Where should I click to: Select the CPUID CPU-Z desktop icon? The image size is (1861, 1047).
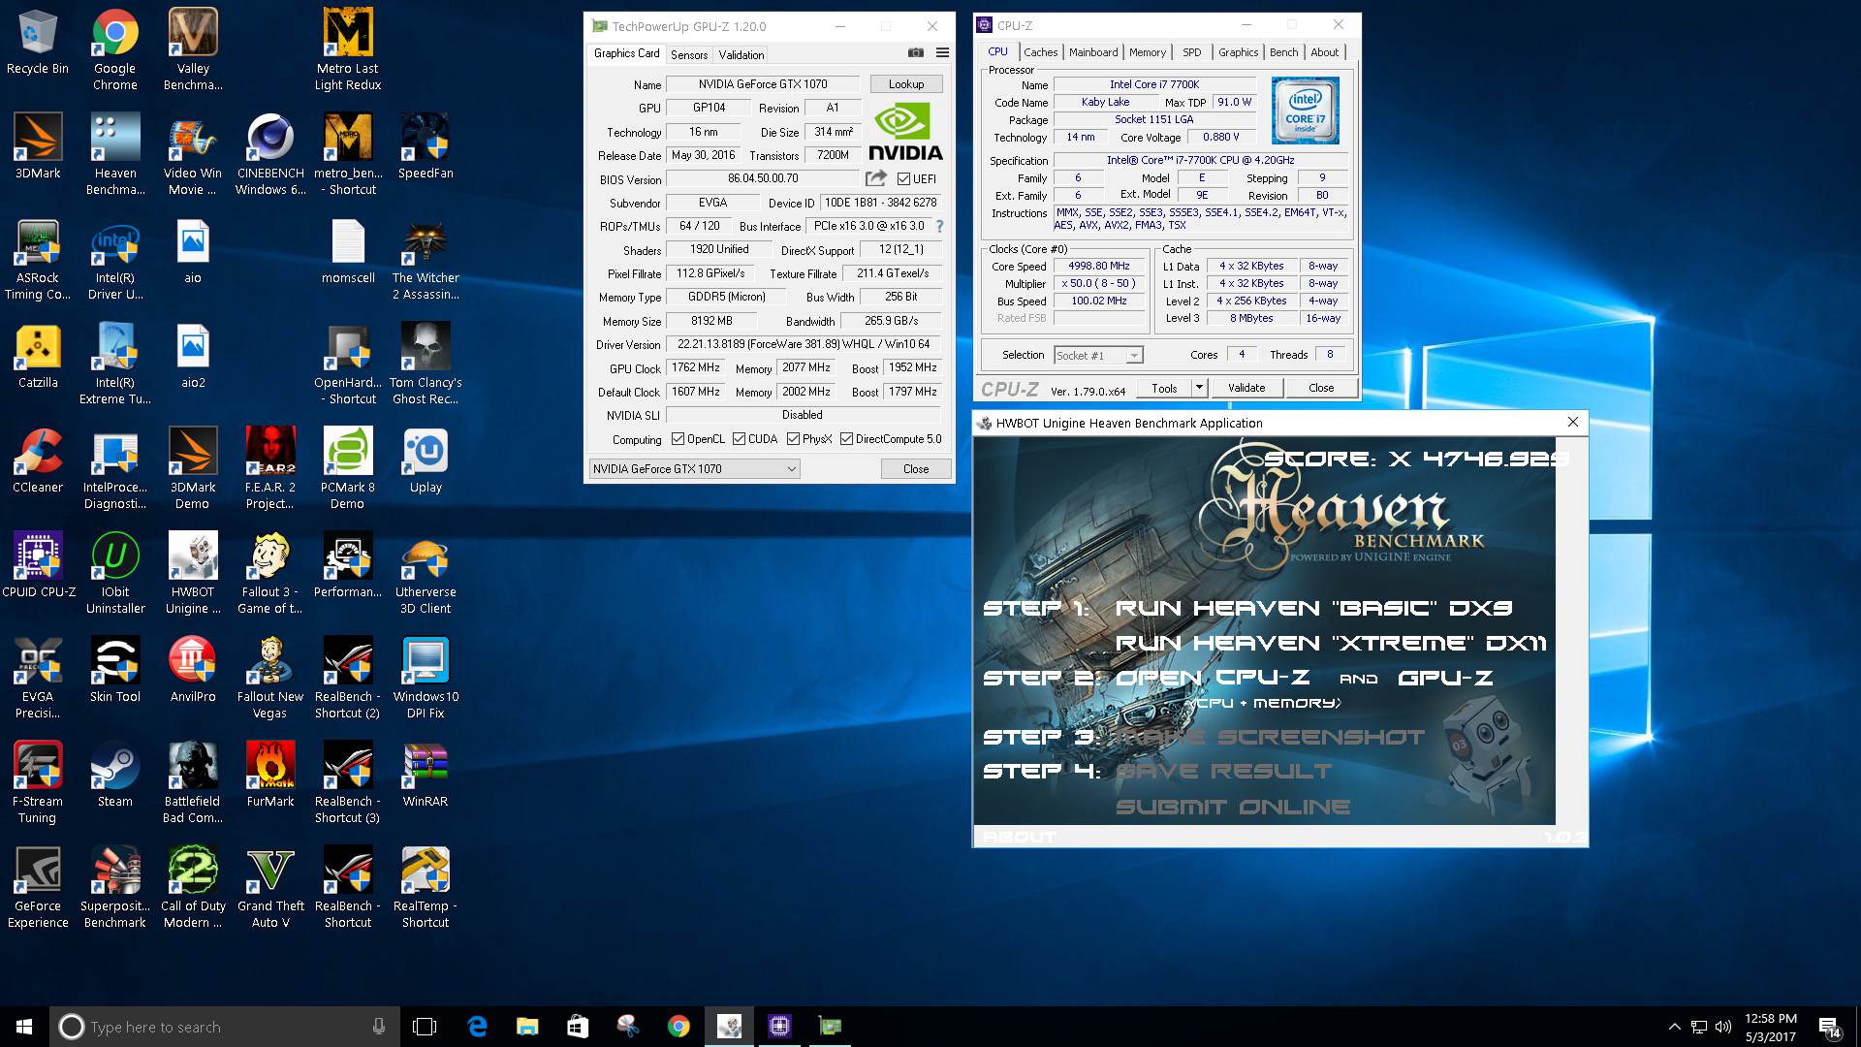click(x=38, y=565)
